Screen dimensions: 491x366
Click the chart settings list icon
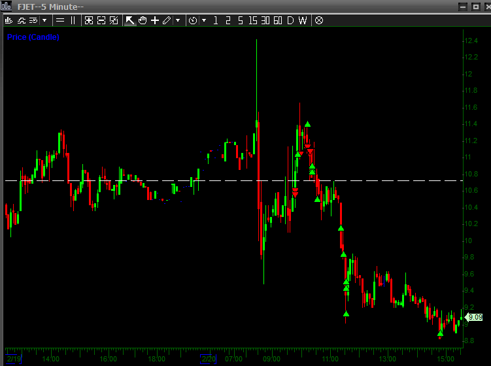point(33,21)
